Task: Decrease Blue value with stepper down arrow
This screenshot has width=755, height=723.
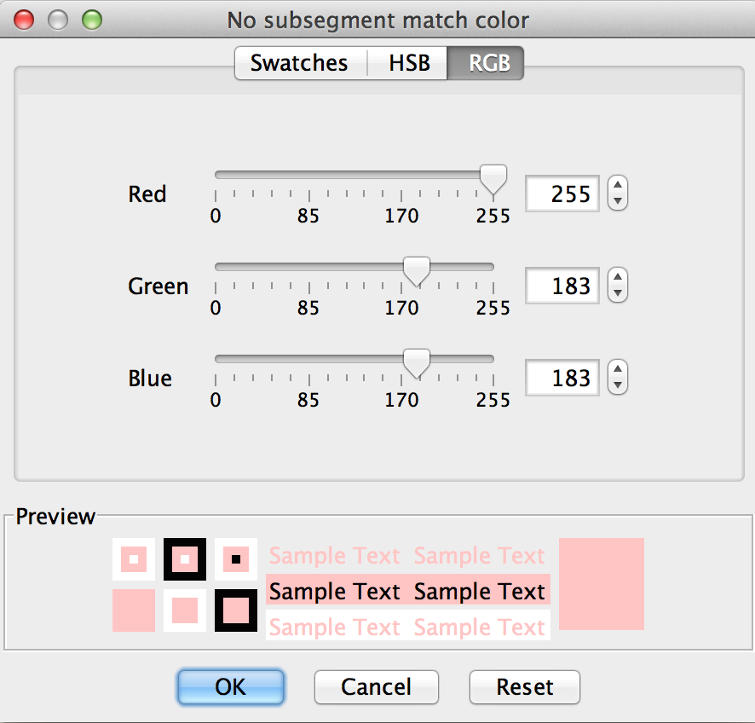Action: (619, 385)
